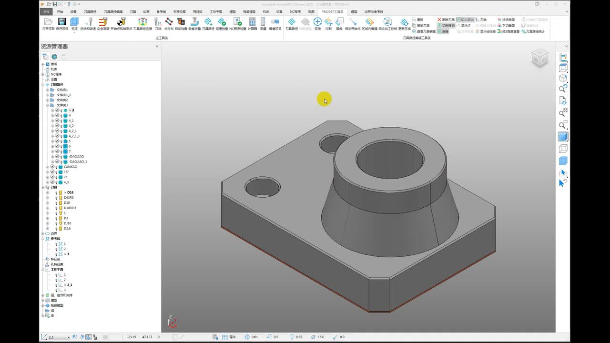Switch to the 刀具路径编辑 ribbon tab
This screenshot has width=610, height=343.
click(113, 11)
